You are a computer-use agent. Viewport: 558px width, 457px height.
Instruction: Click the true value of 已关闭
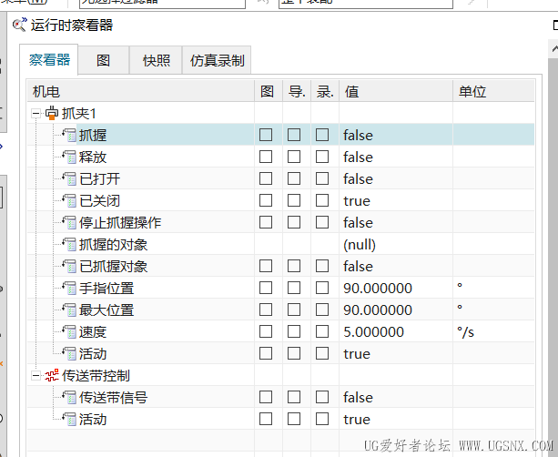pyautogui.click(x=357, y=201)
